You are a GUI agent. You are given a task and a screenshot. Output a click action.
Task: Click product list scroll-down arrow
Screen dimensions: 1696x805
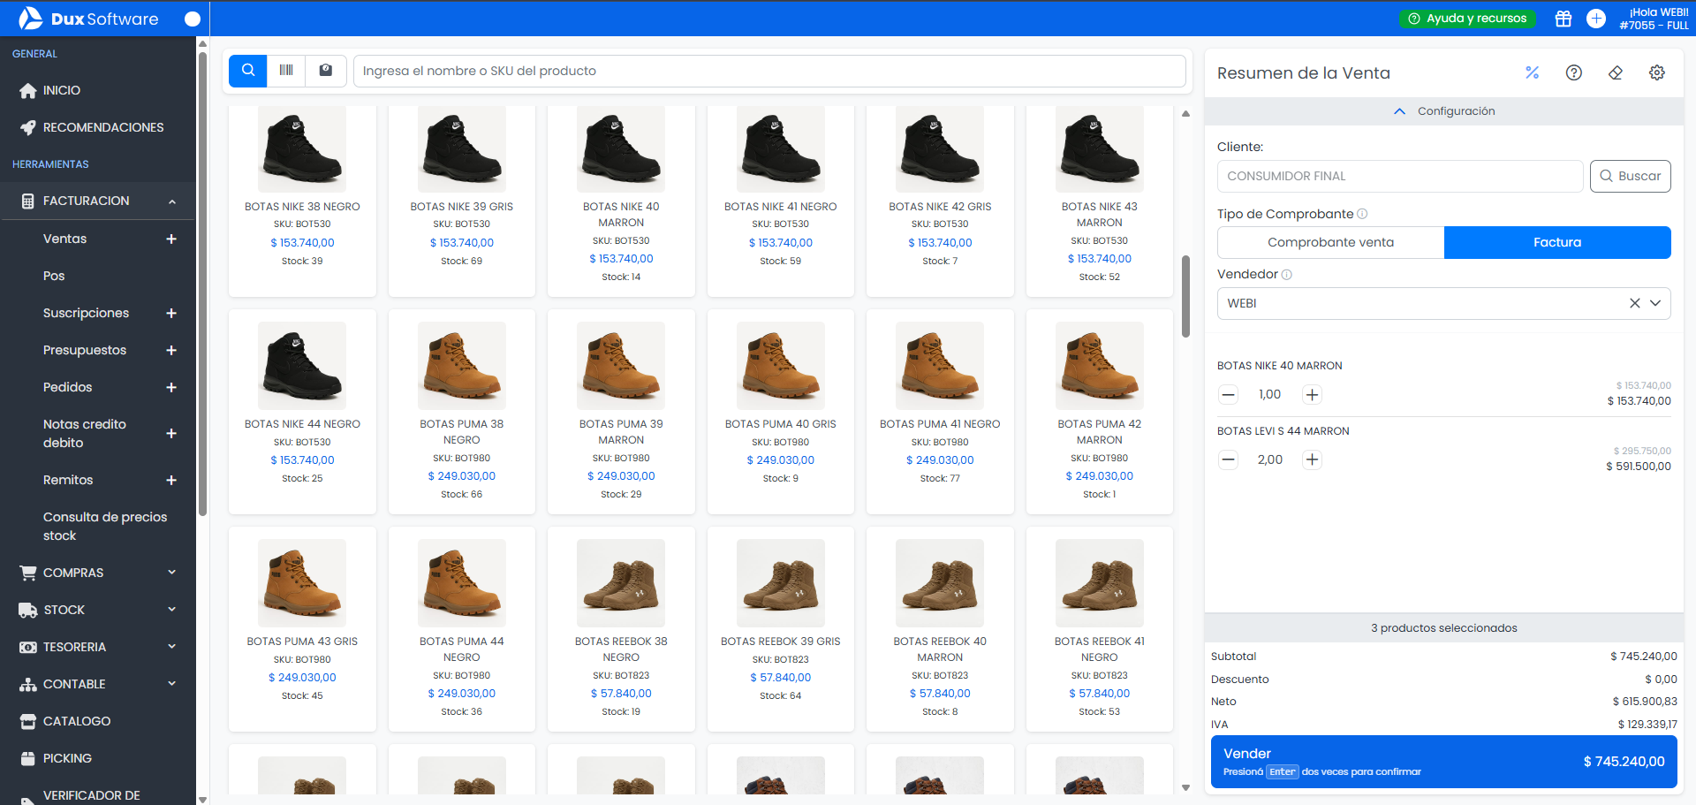(1185, 787)
